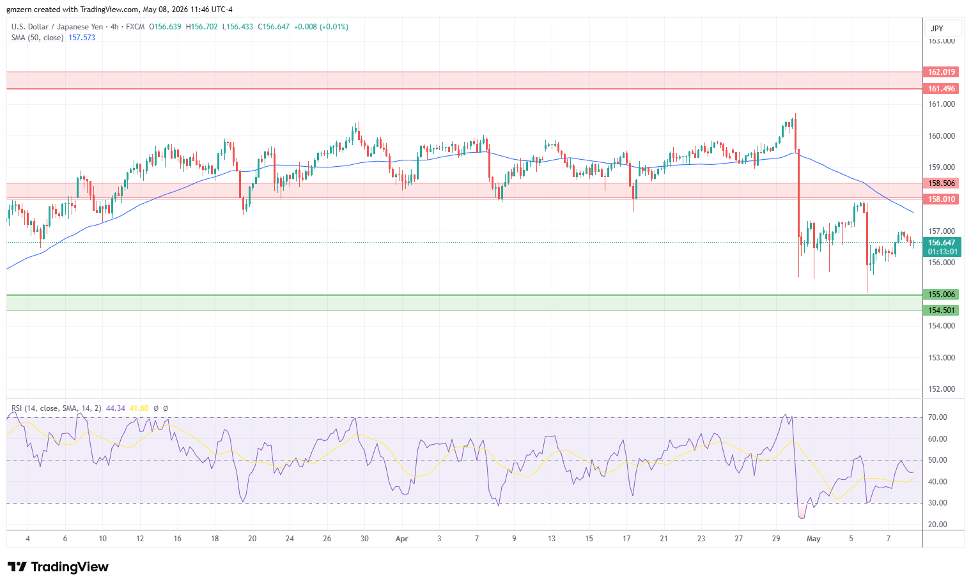Click the RSI 50.00 axis level
971x586 pixels.
(938, 460)
